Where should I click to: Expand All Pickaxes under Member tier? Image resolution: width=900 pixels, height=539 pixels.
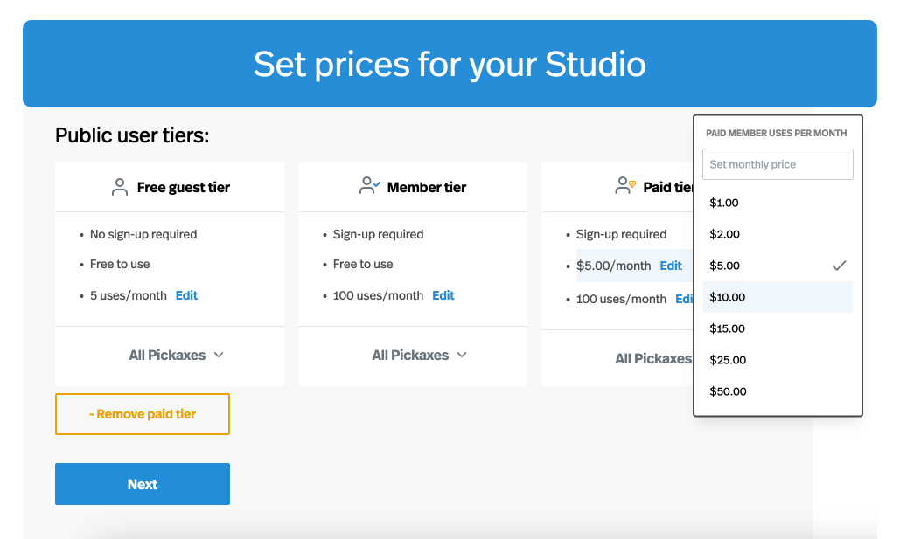coord(419,355)
